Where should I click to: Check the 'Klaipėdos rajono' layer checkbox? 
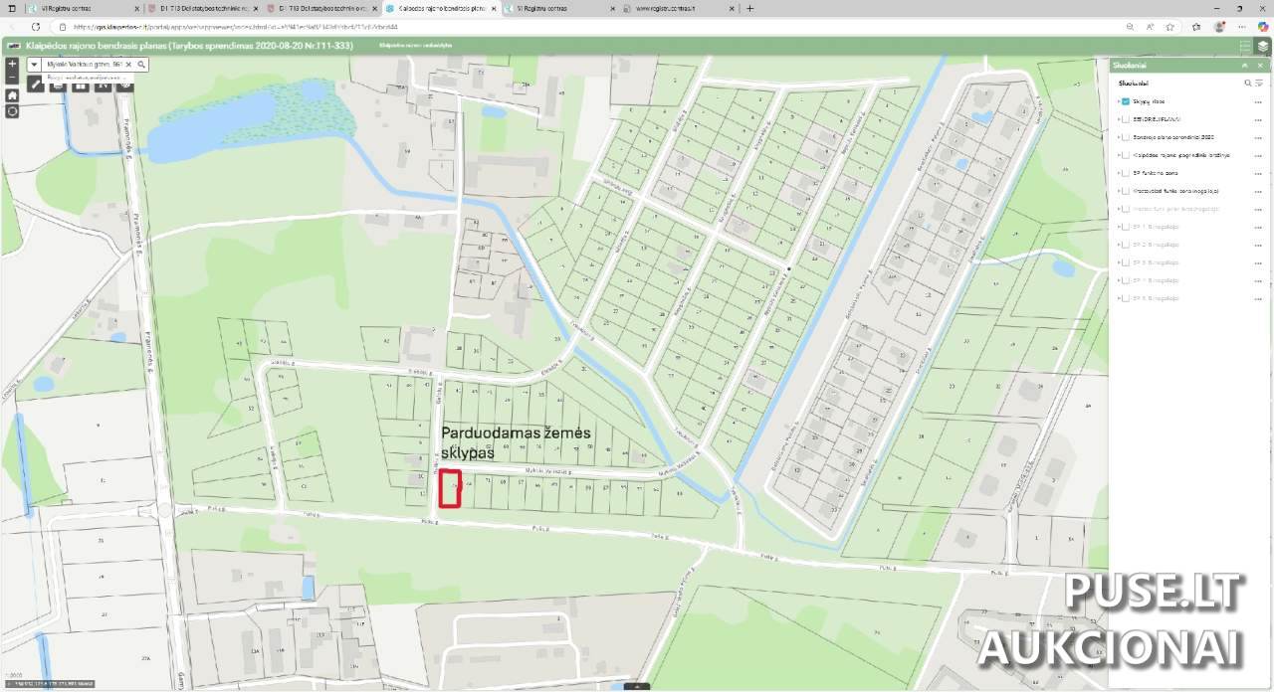(1126, 155)
